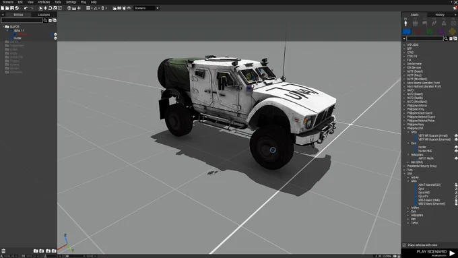458x258 pixels.
Task: Click the Steam Workshop publish icon
Action: coord(17,8)
